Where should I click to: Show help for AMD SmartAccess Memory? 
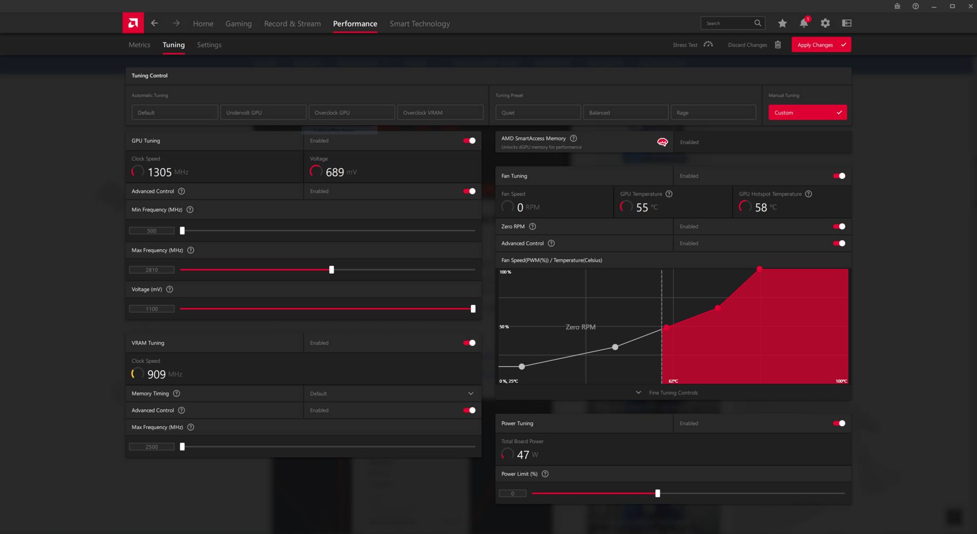(x=573, y=138)
